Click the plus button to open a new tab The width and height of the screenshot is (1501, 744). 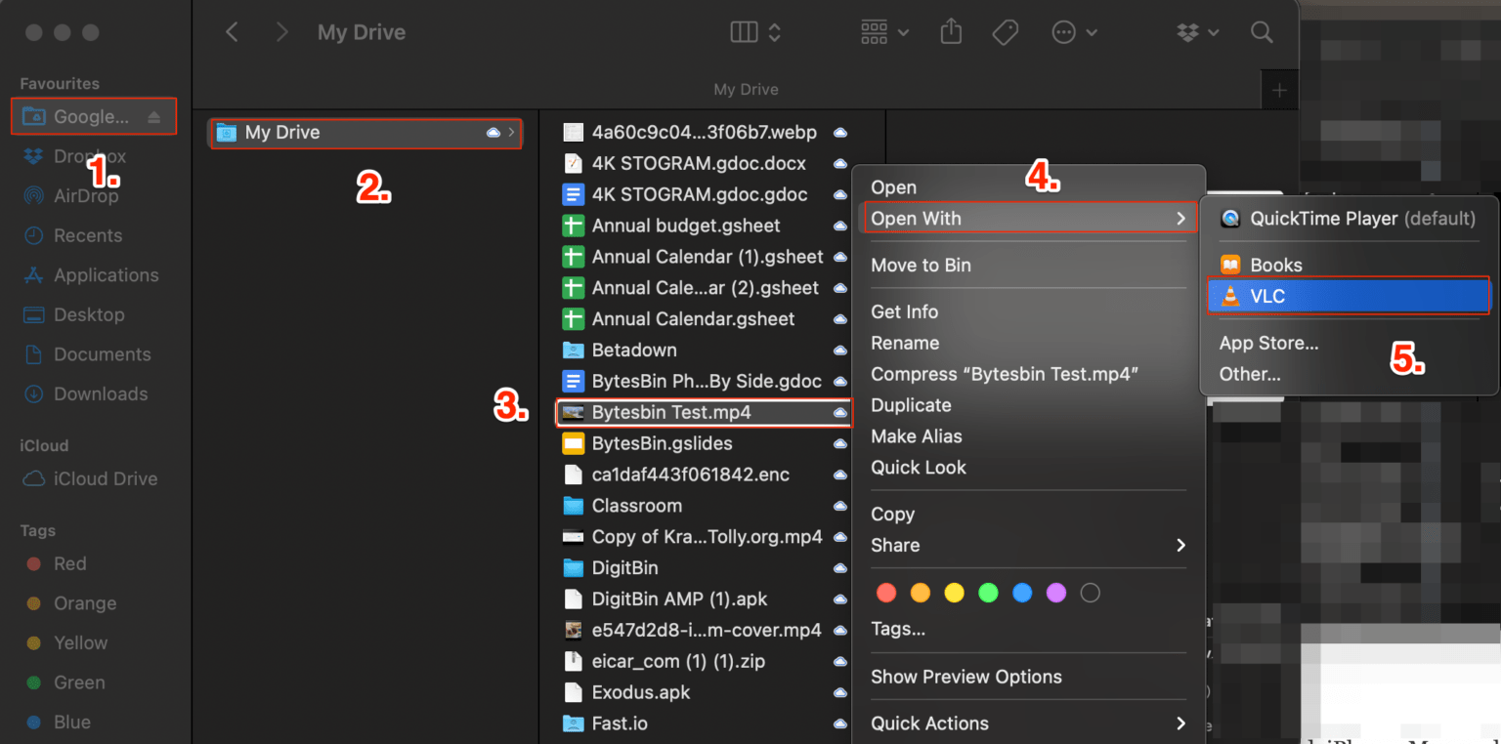click(1279, 89)
